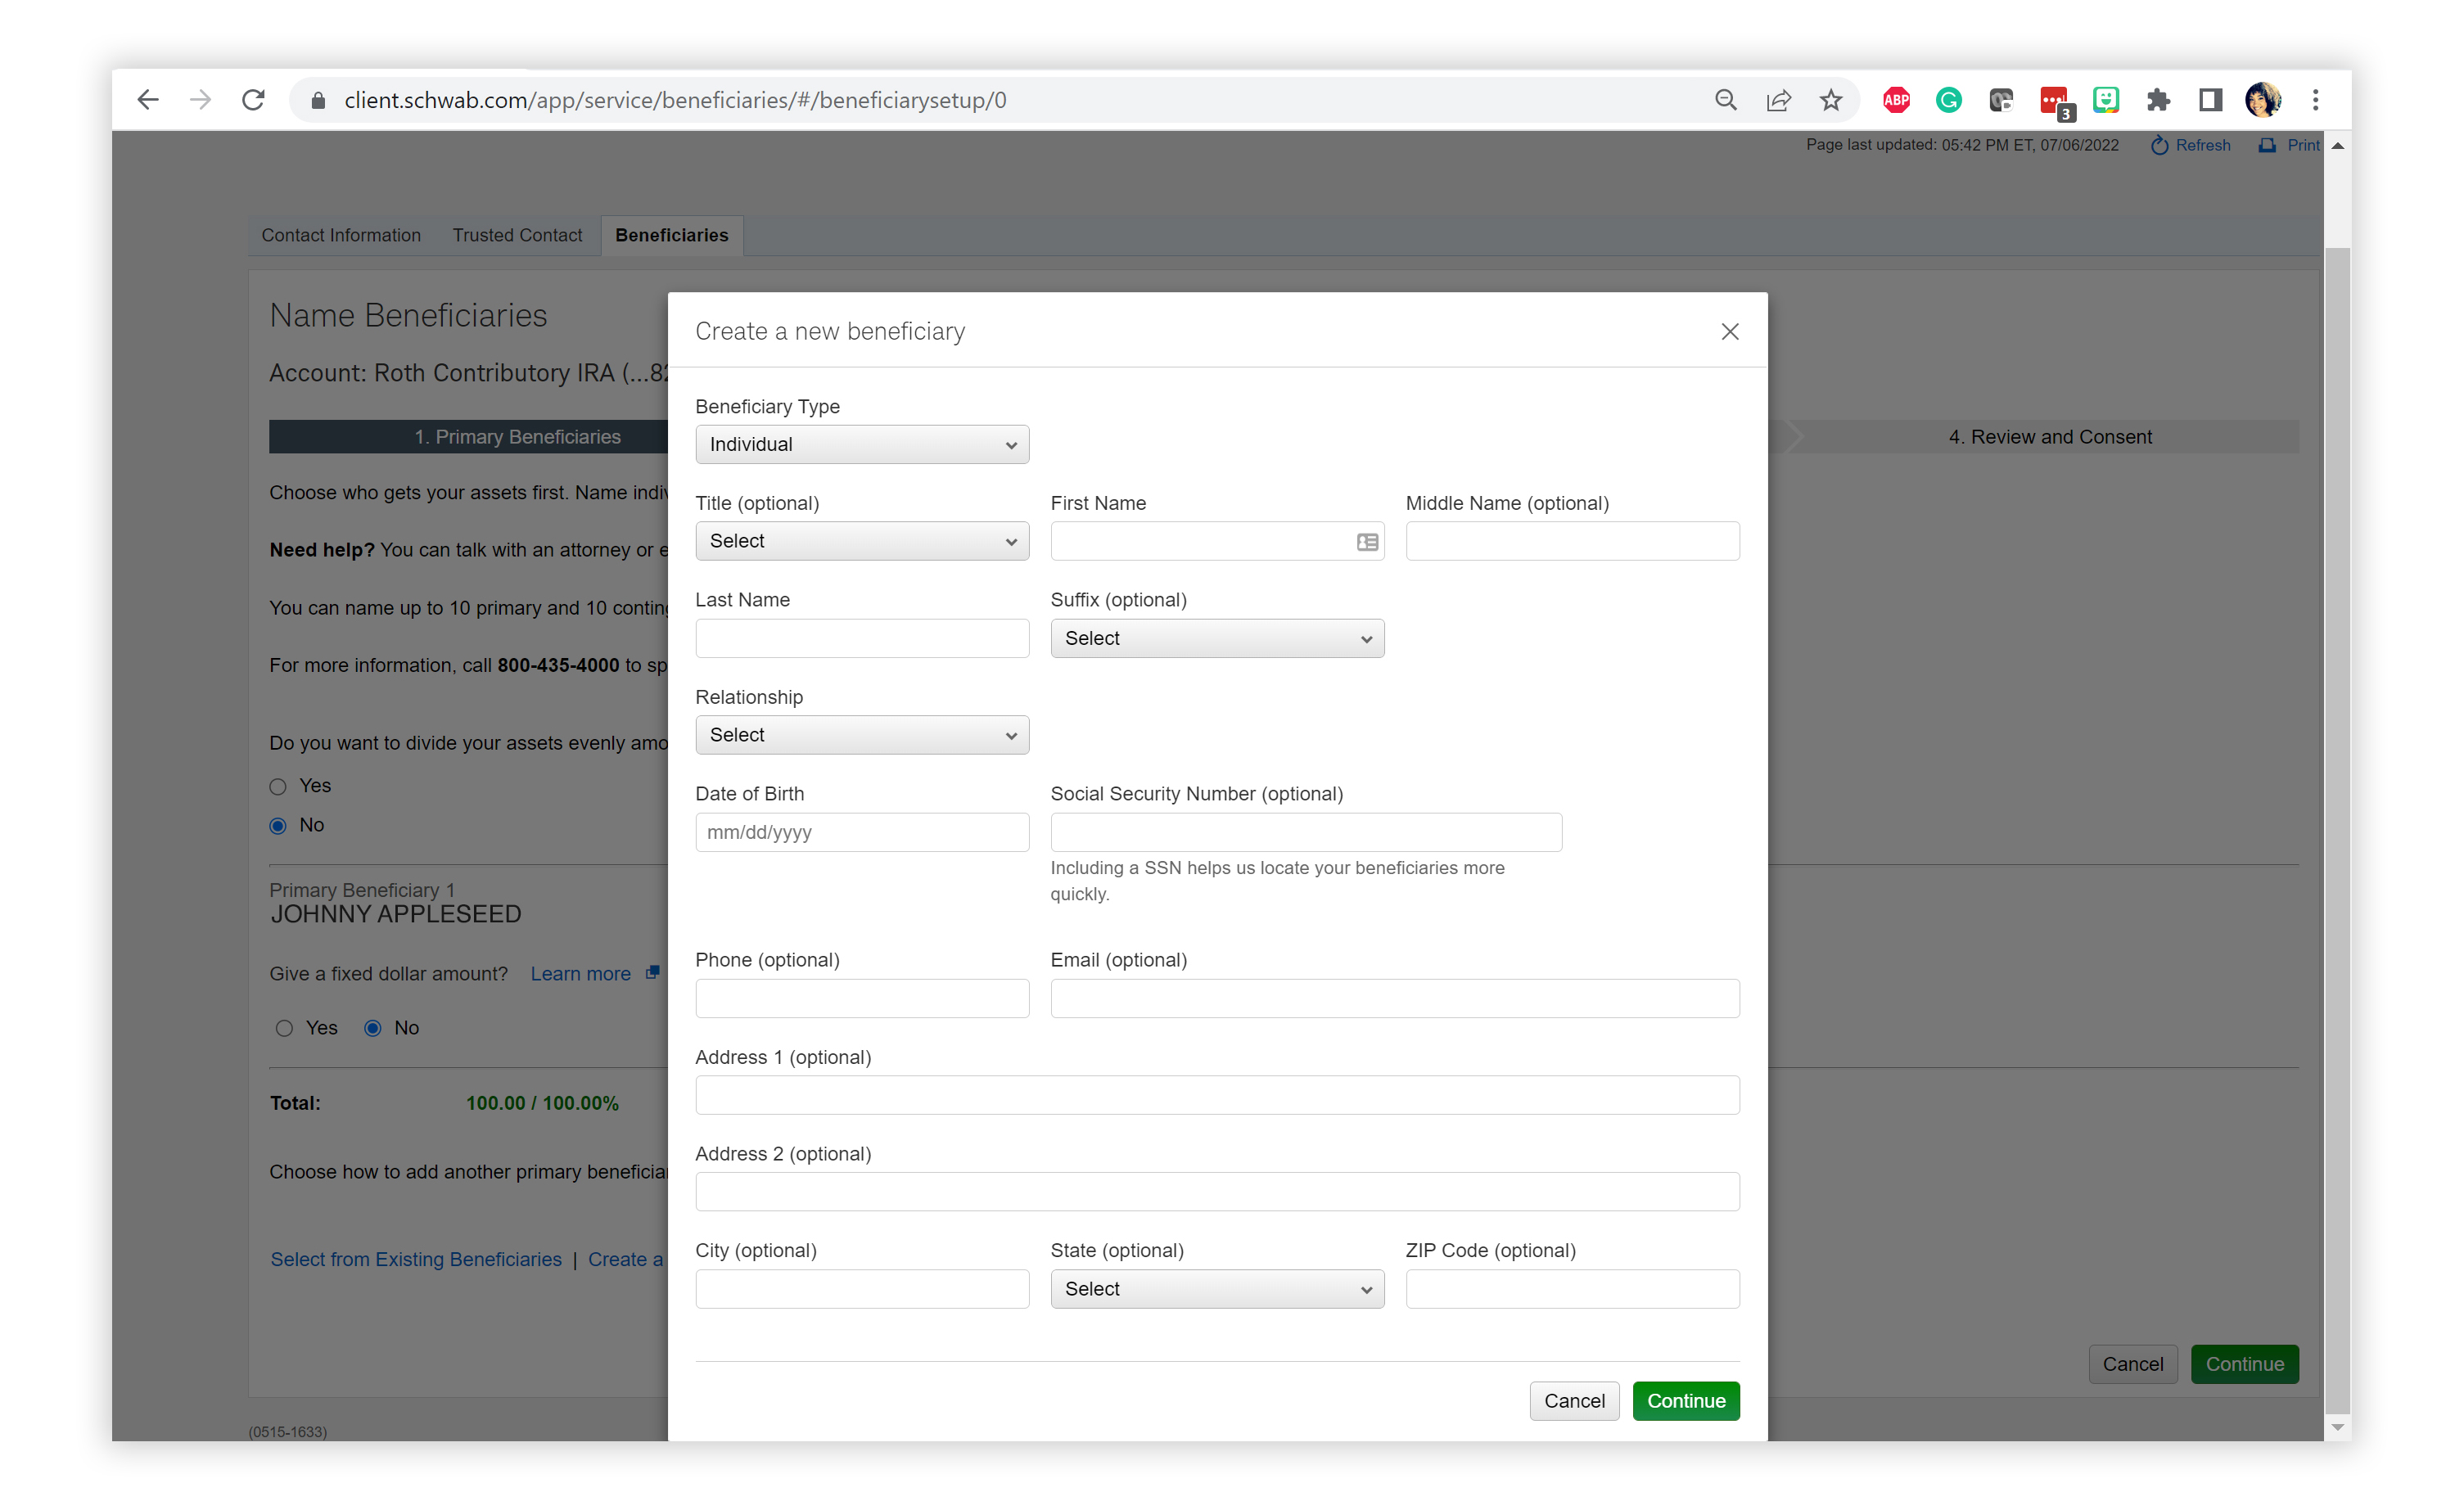Open the Beneficiary Type dropdown
Screen dimensions: 2464x1510
point(861,444)
